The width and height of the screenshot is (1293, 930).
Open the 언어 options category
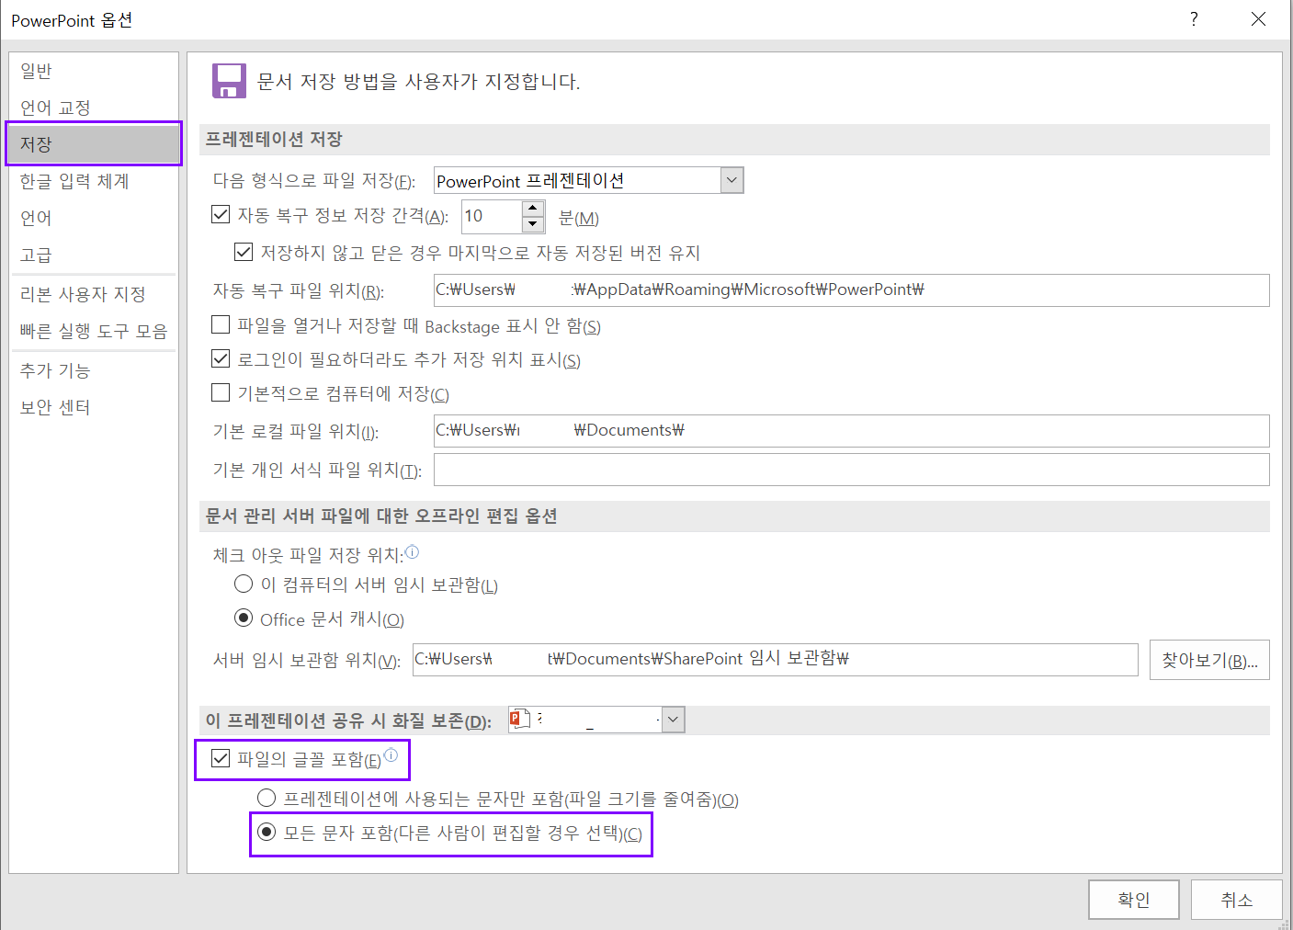coord(93,218)
